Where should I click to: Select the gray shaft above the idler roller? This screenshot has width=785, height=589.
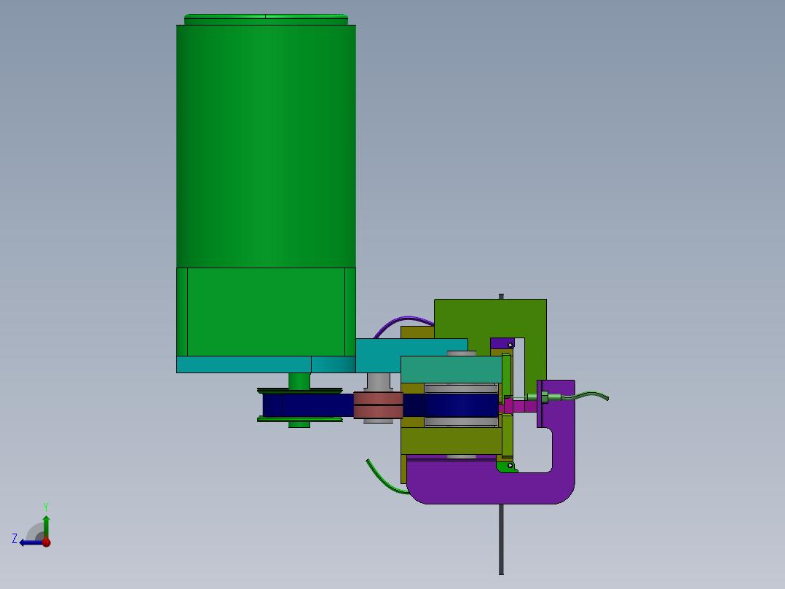[379, 381]
